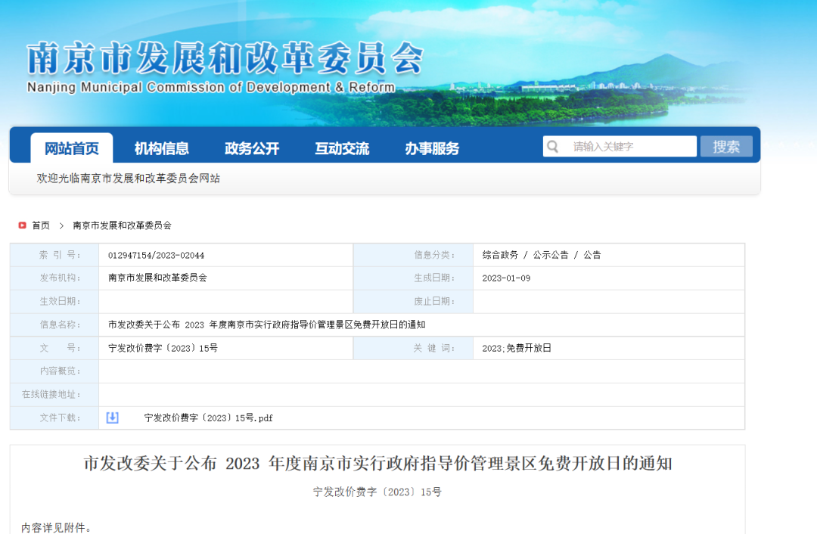This screenshot has height=534, width=817.
Task: Click the 文件下载 label cell
Action: pyautogui.click(x=54, y=418)
